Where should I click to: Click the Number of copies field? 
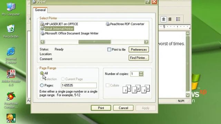(x=135, y=74)
